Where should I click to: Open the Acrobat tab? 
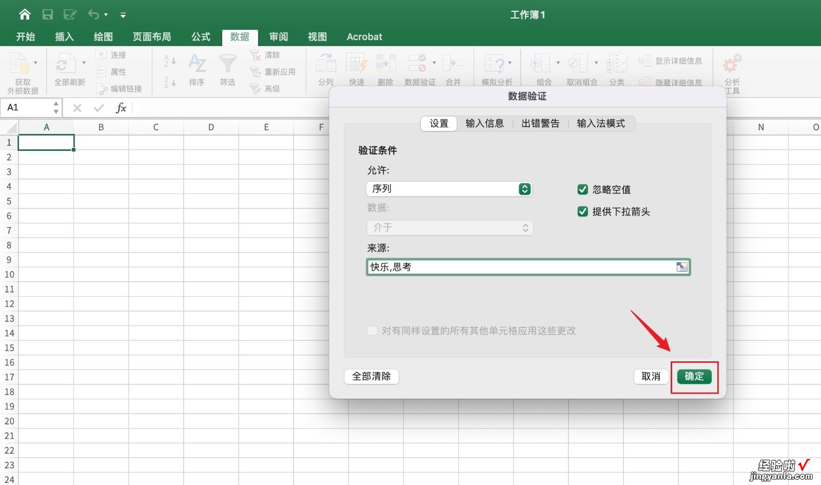coord(364,36)
